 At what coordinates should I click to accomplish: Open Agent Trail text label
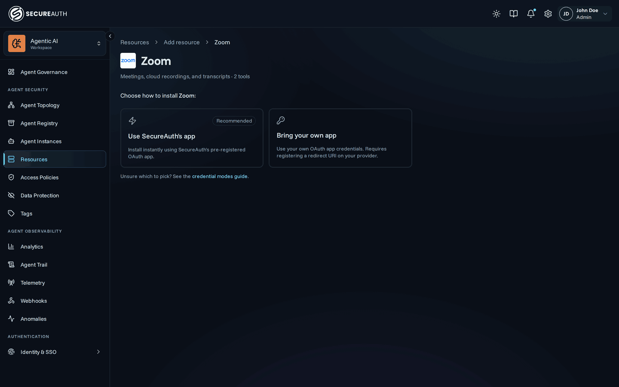point(34,265)
